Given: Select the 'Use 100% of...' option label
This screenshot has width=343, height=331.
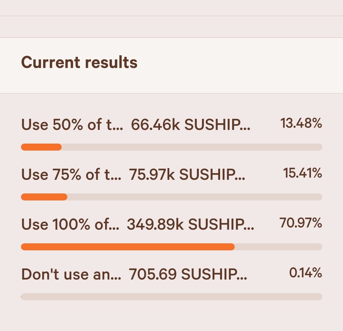Looking at the screenshot, I should [70, 224].
